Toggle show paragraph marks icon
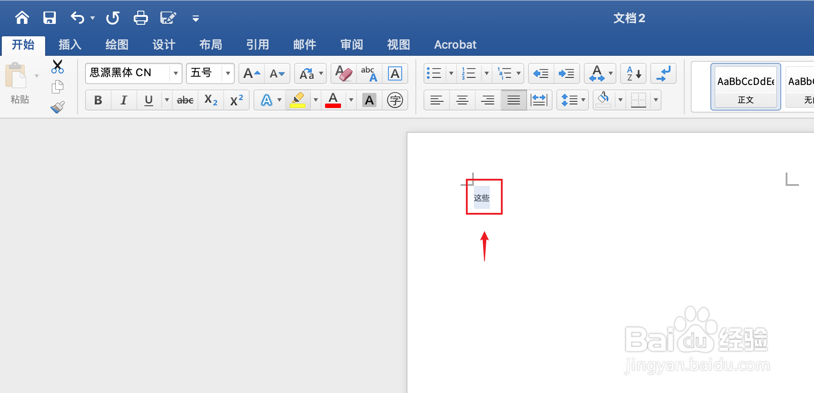814x393 pixels. pyautogui.click(x=663, y=73)
